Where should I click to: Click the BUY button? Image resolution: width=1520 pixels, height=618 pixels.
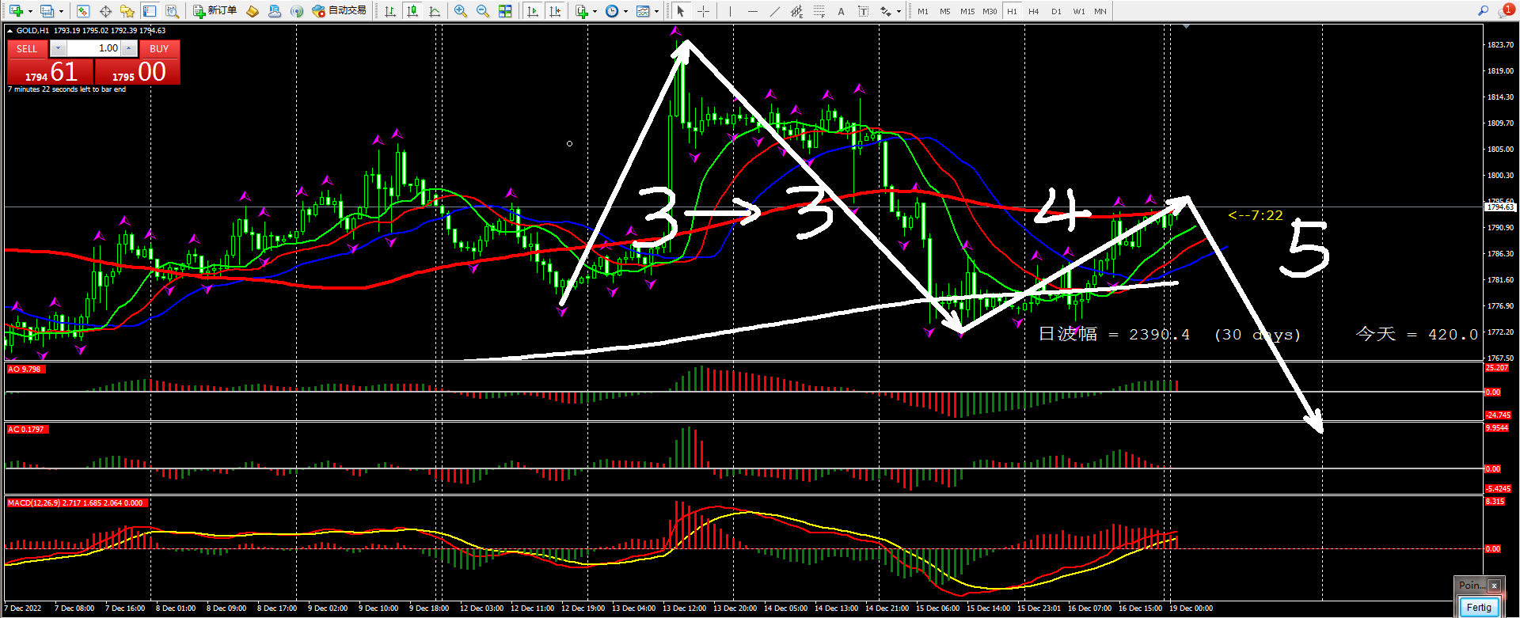(159, 49)
